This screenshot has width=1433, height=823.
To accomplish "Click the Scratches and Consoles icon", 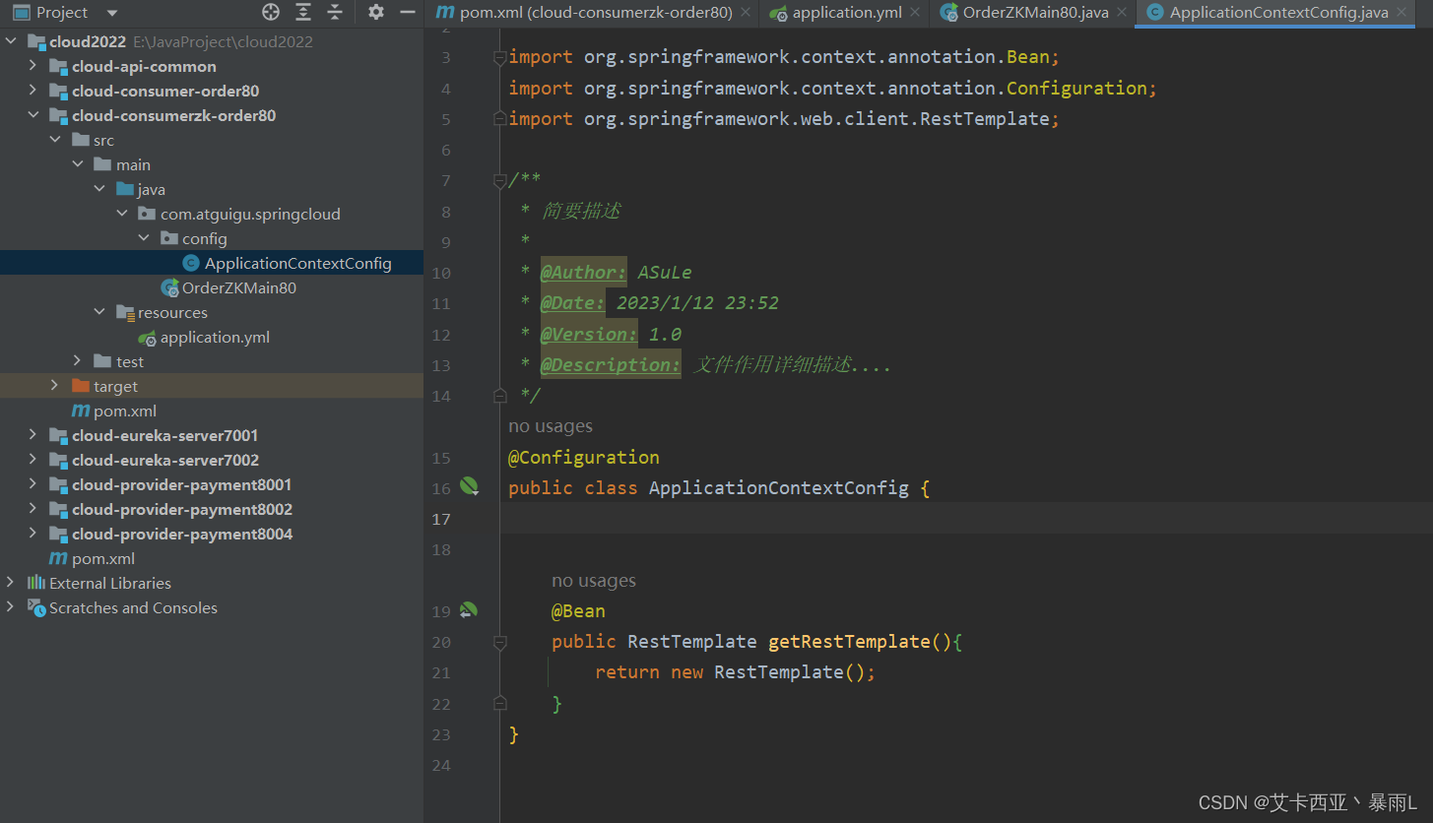I will tap(36, 607).
